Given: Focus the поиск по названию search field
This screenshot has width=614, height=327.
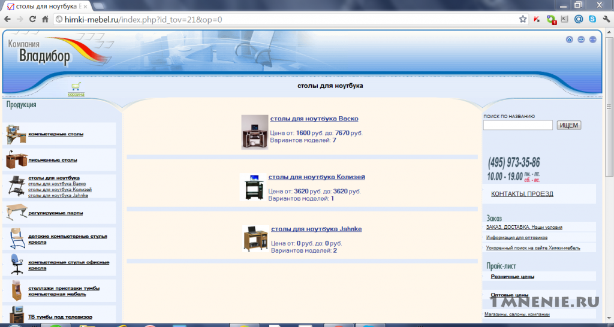Looking at the screenshot, I should pos(517,125).
